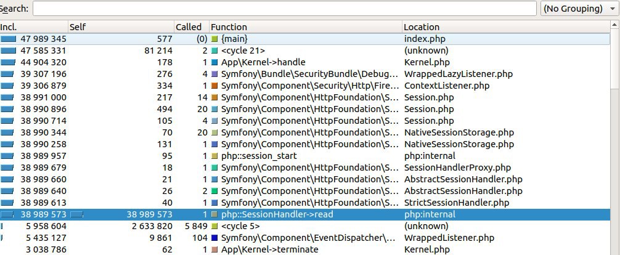Click the inclusive value 44 904 320
This screenshot has height=255, width=620.
[44, 62]
